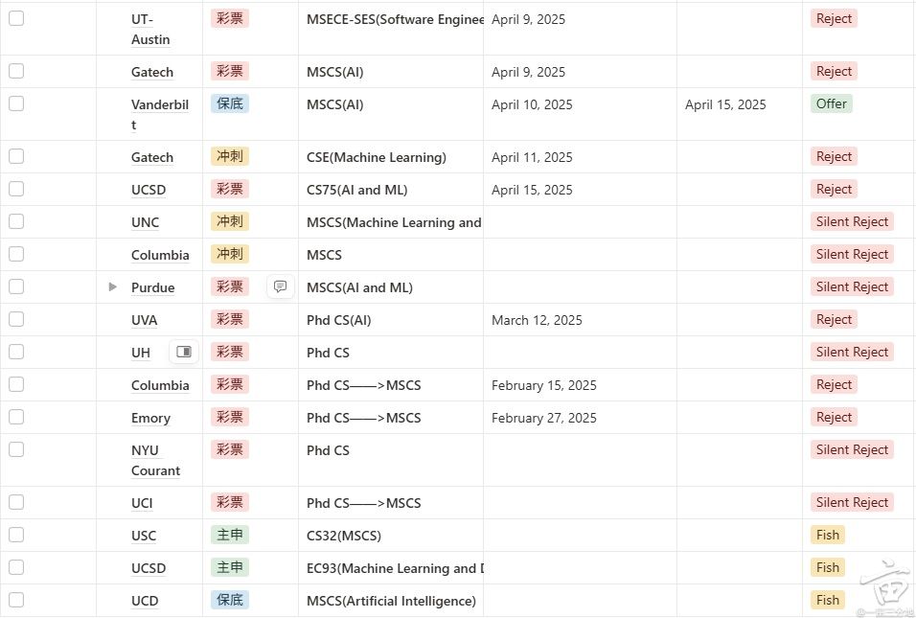This screenshot has width=916, height=618.
Task: Tick the checkbox for UT-Austin row
Action: tap(16, 18)
